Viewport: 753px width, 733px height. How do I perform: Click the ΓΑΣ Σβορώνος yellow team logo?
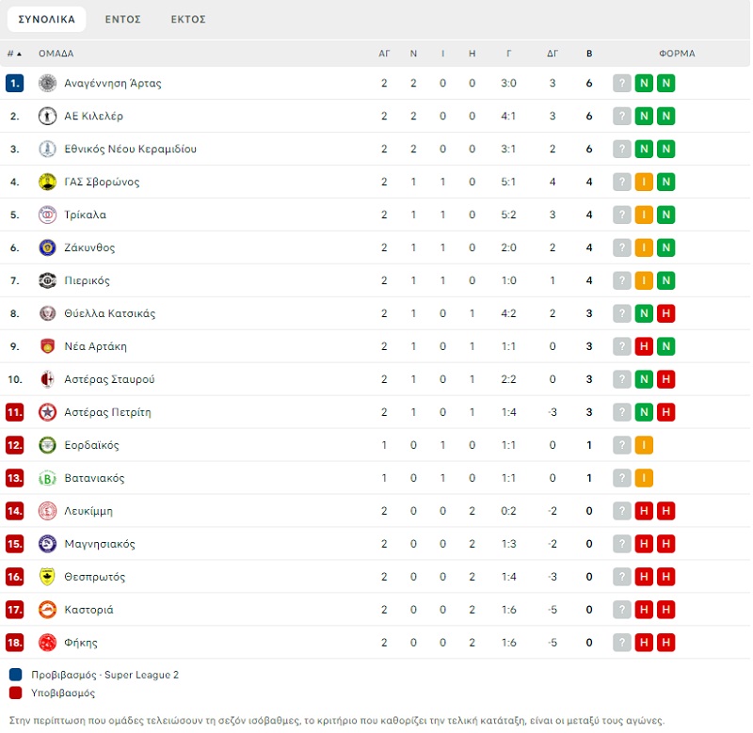(47, 182)
